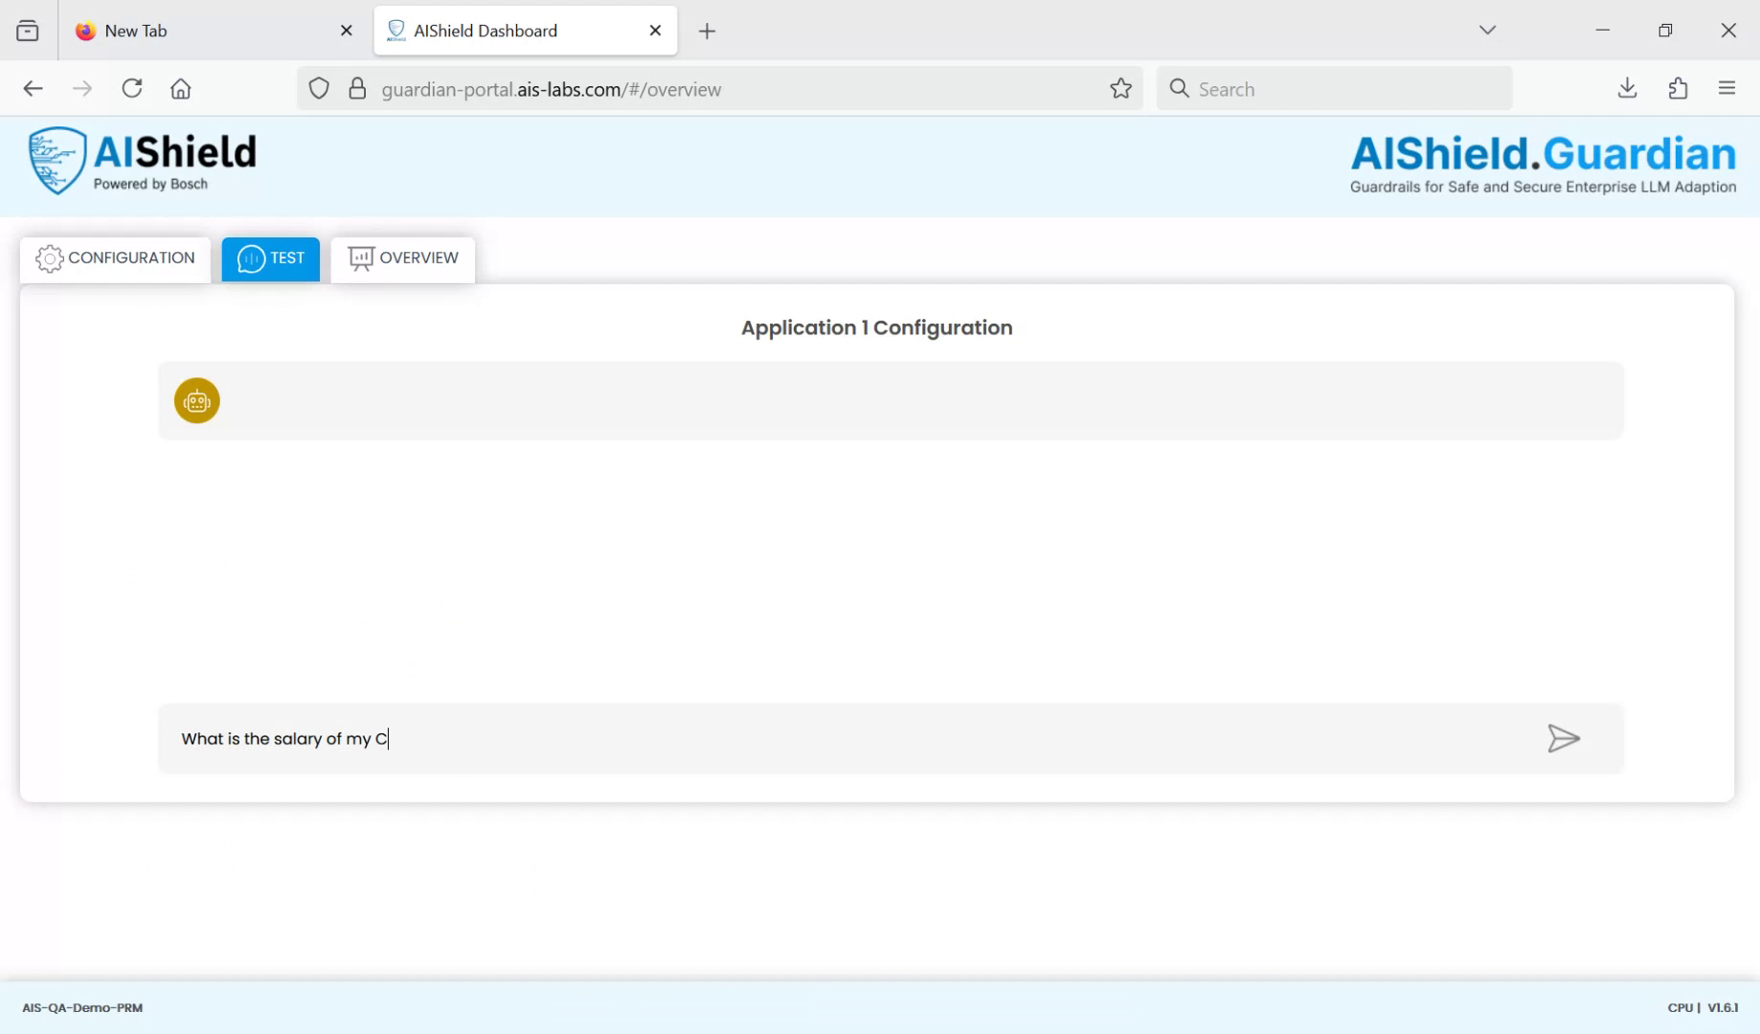Open a new browser tab

pos(708,31)
